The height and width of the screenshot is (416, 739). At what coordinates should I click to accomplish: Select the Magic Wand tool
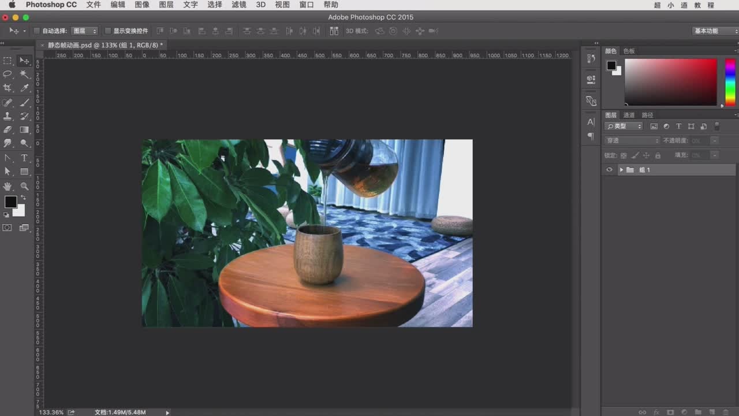click(24, 75)
